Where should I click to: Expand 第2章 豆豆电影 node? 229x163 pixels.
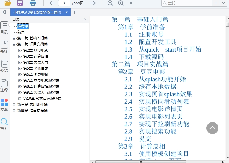(20, 50)
